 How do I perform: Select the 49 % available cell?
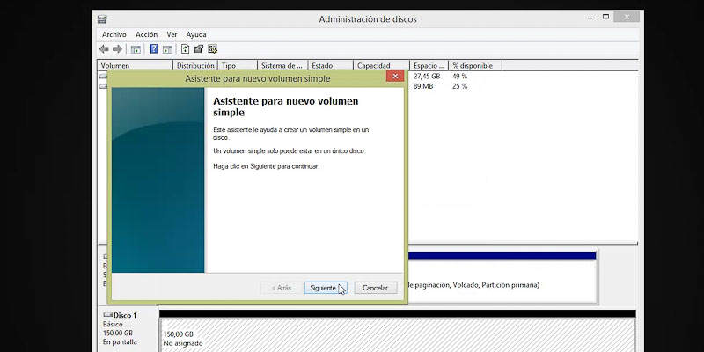point(459,77)
